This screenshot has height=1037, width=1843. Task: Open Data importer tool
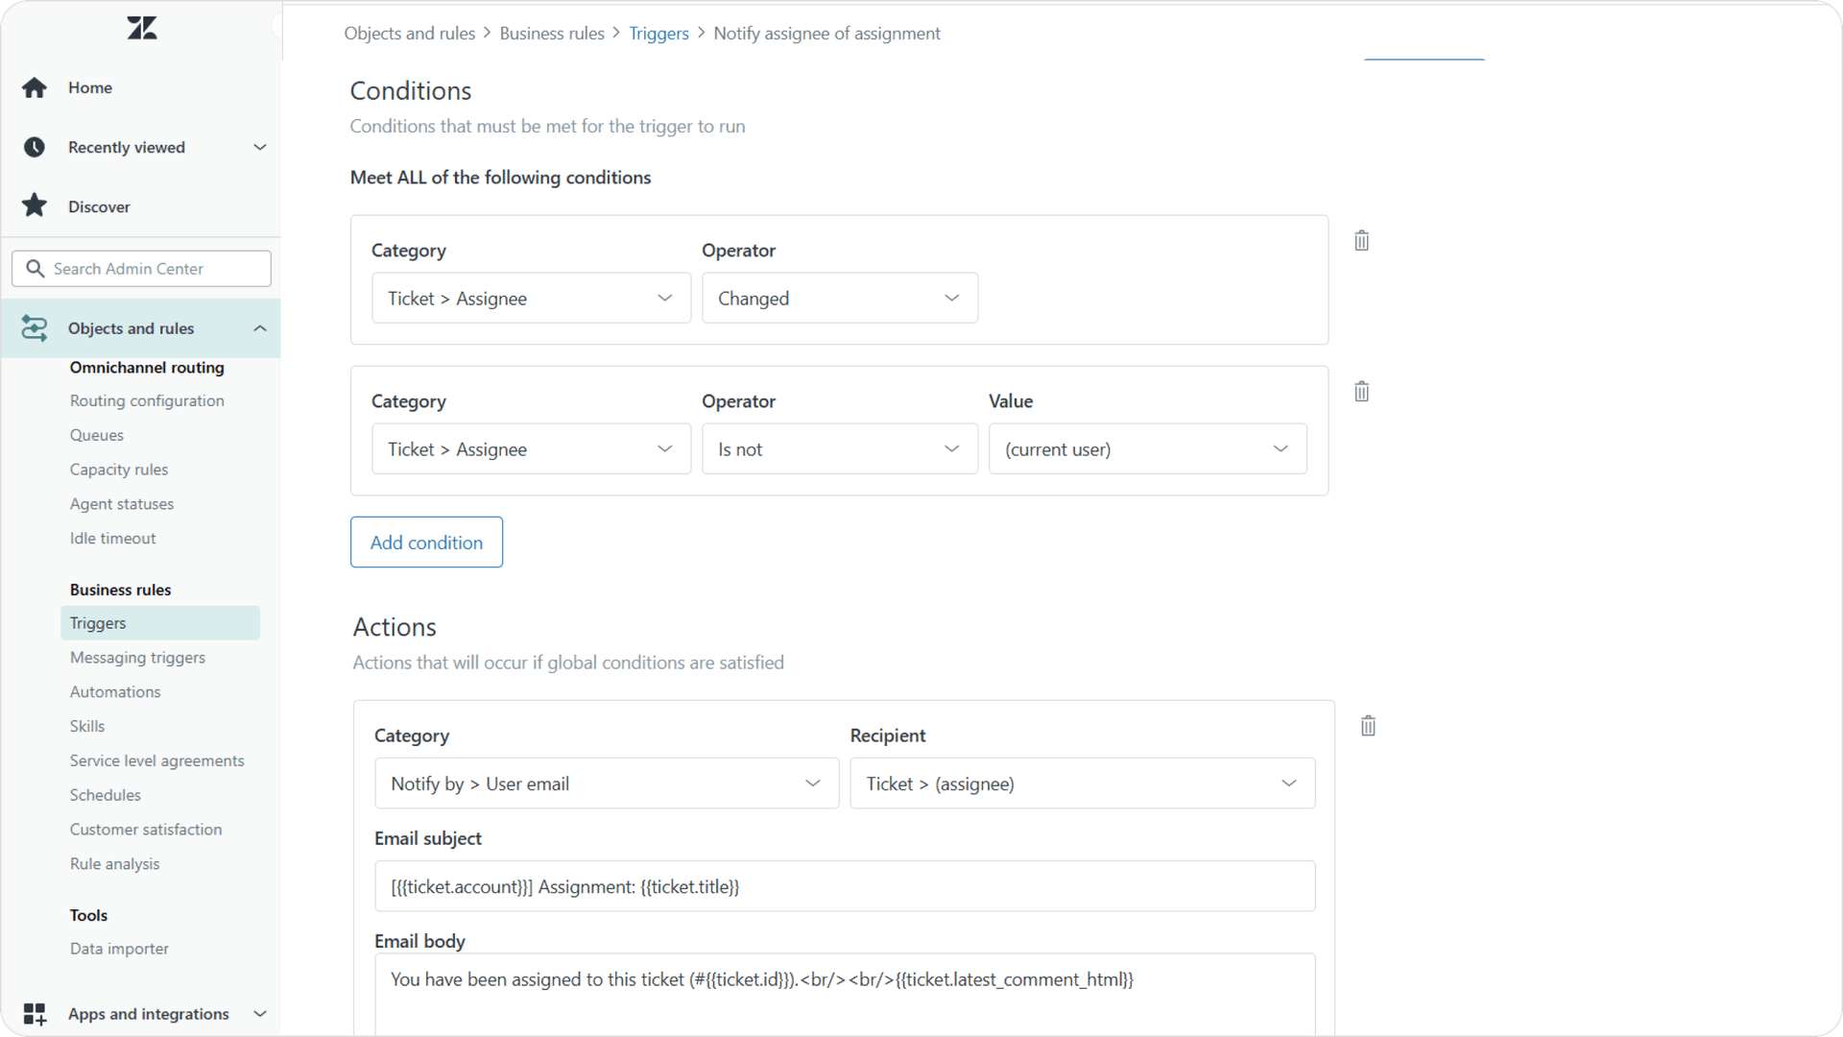click(119, 949)
